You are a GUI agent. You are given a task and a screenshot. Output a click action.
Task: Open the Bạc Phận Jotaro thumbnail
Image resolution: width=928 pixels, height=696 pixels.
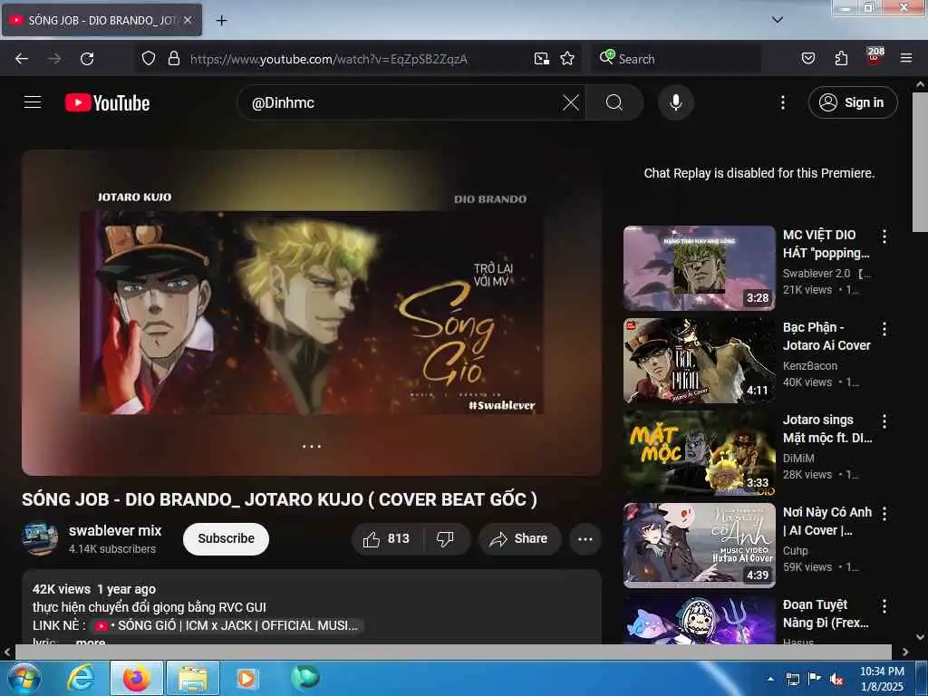coord(700,361)
